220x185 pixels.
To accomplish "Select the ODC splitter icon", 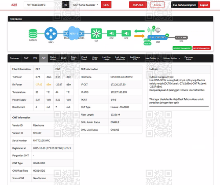I will pos(111,33).
